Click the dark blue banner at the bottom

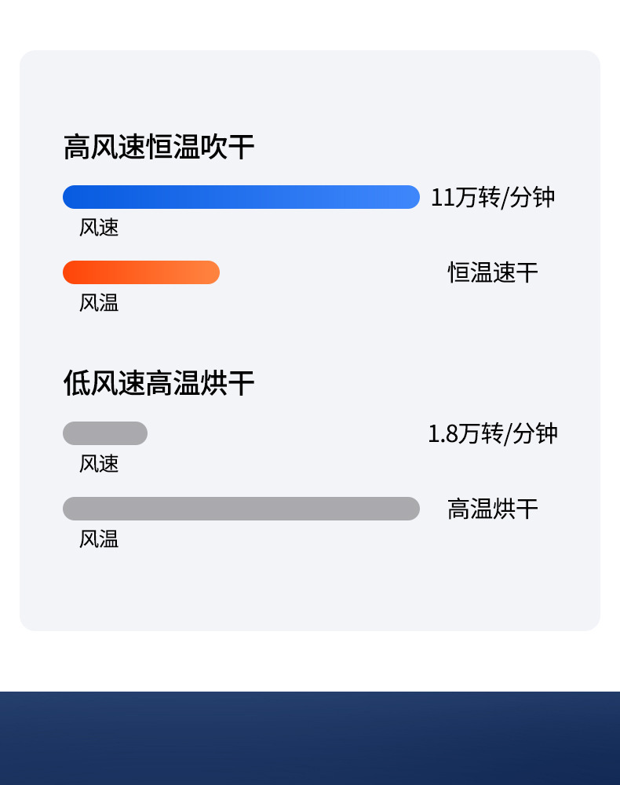310,738
